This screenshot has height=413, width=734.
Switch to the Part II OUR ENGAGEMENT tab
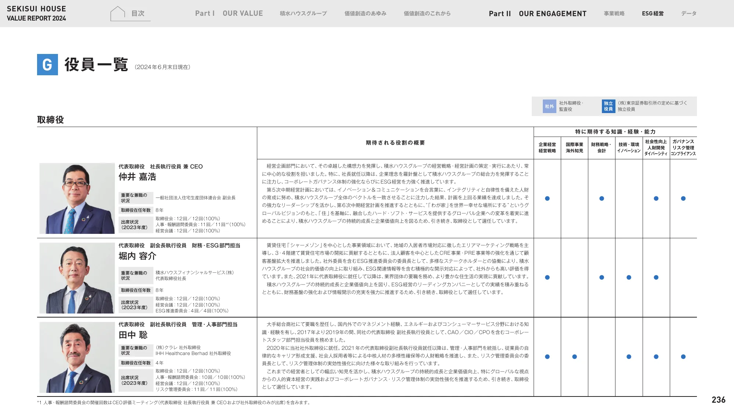click(538, 14)
